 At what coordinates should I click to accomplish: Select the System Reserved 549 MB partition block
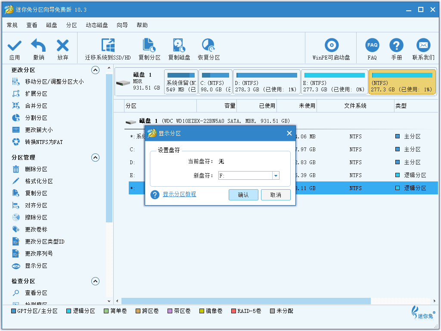(x=181, y=82)
